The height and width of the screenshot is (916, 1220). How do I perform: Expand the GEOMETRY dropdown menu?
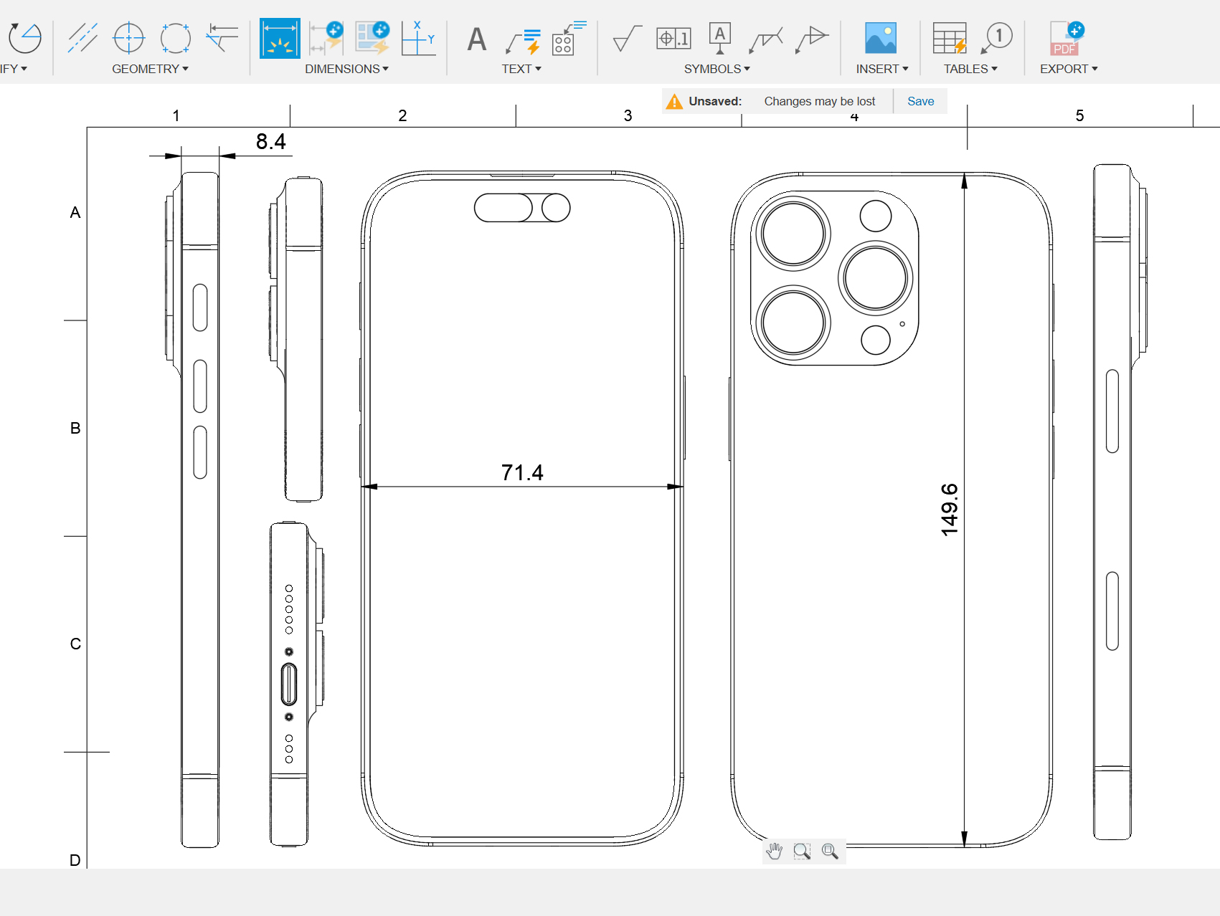150,69
